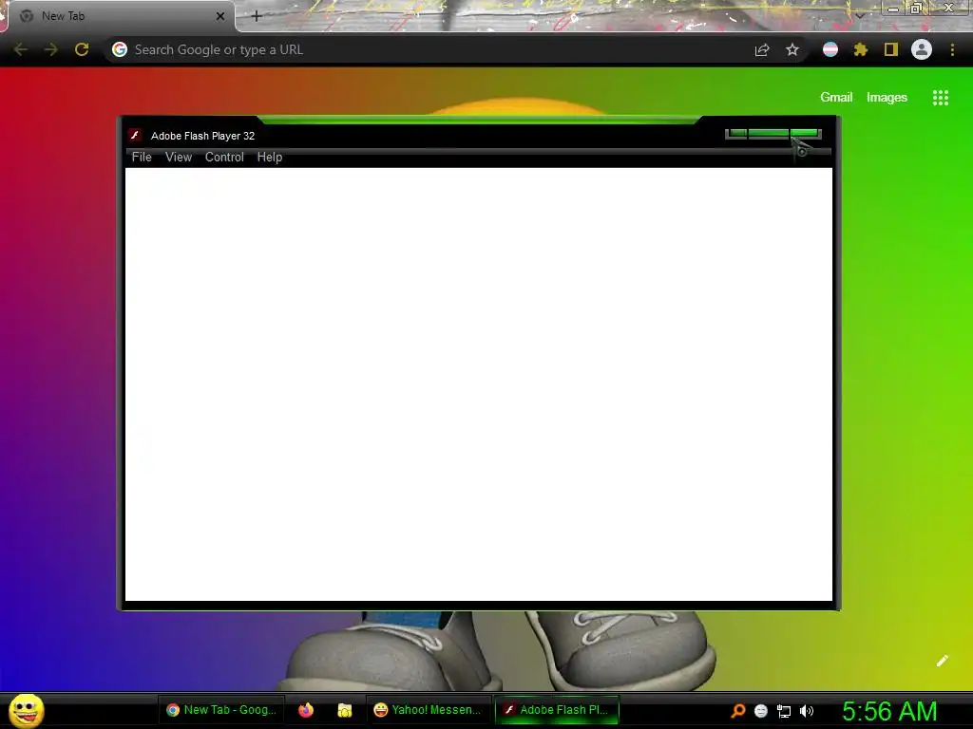The height and width of the screenshot is (729, 973).
Task: Open the Chrome profile avatar menu
Action: pyautogui.click(x=922, y=49)
